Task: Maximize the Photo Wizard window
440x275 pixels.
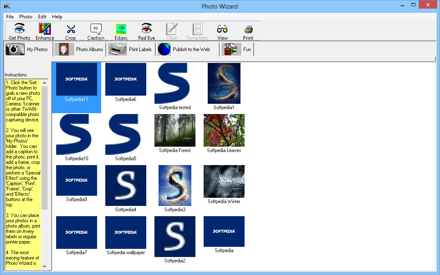Action: (413, 5)
